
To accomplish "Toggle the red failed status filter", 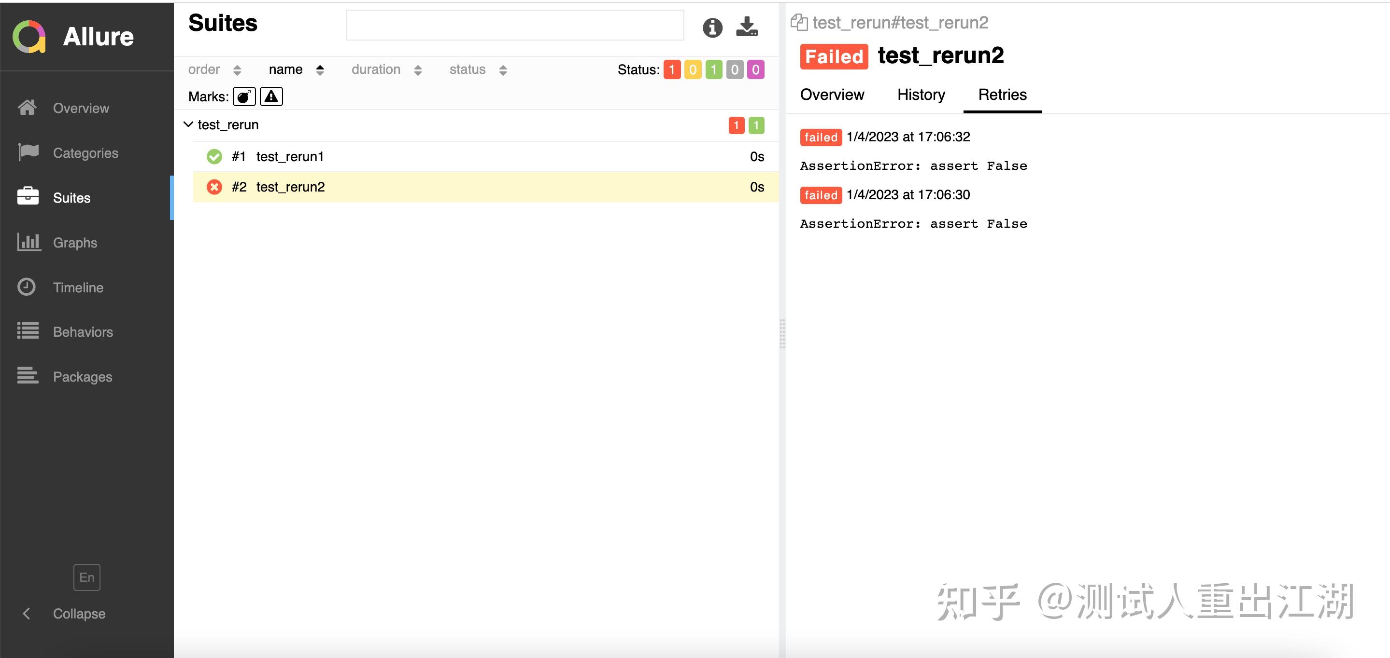I will click(672, 69).
